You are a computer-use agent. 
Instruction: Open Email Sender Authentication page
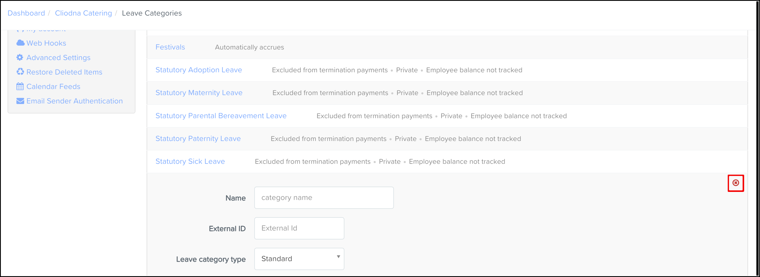pos(75,101)
